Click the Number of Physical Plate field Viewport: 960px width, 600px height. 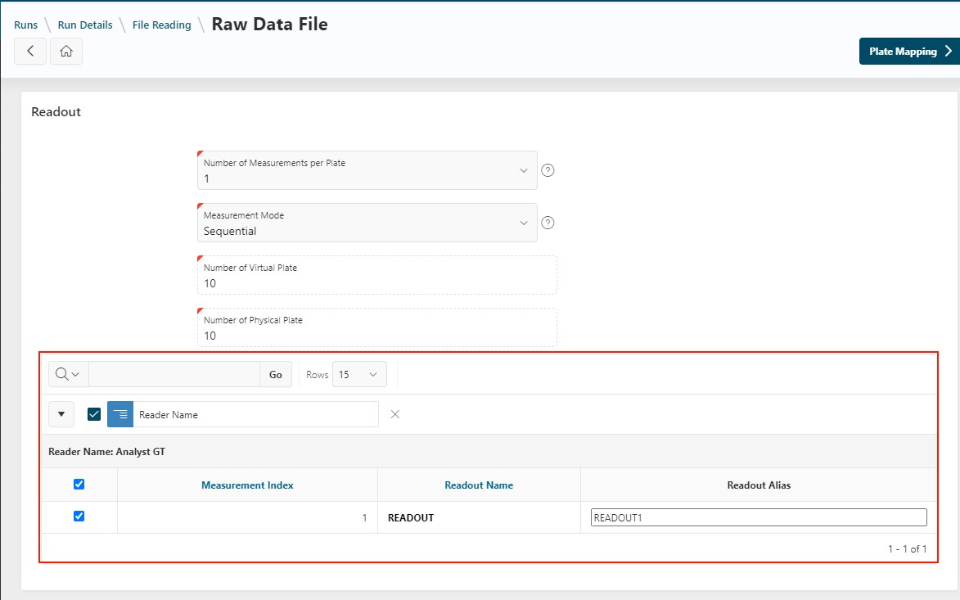pos(377,327)
